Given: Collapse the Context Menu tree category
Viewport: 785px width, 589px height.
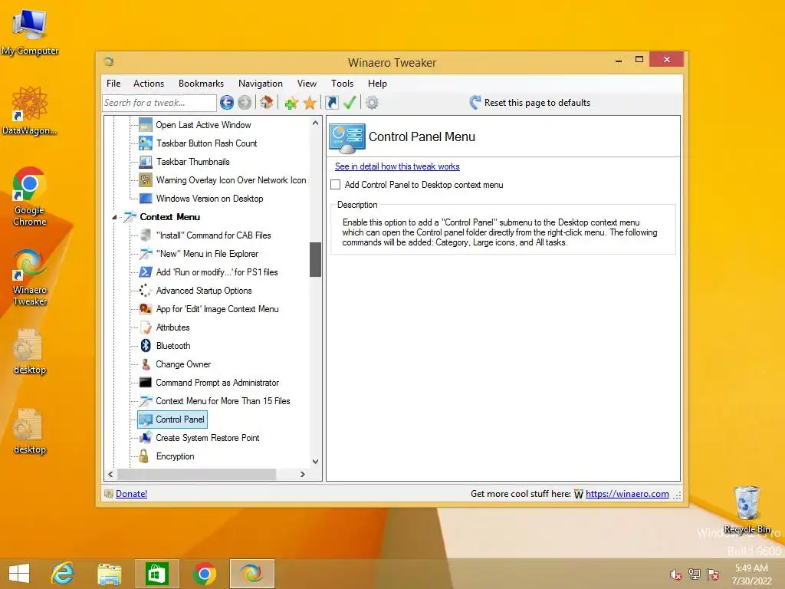Looking at the screenshot, I should (114, 217).
